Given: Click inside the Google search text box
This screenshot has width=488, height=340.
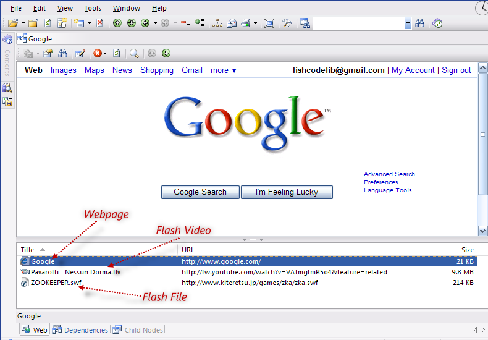Looking at the screenshot, I should tap(247, 177).
